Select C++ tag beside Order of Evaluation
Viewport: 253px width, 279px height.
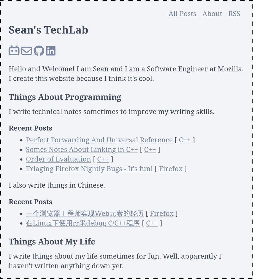click(103, 159)
